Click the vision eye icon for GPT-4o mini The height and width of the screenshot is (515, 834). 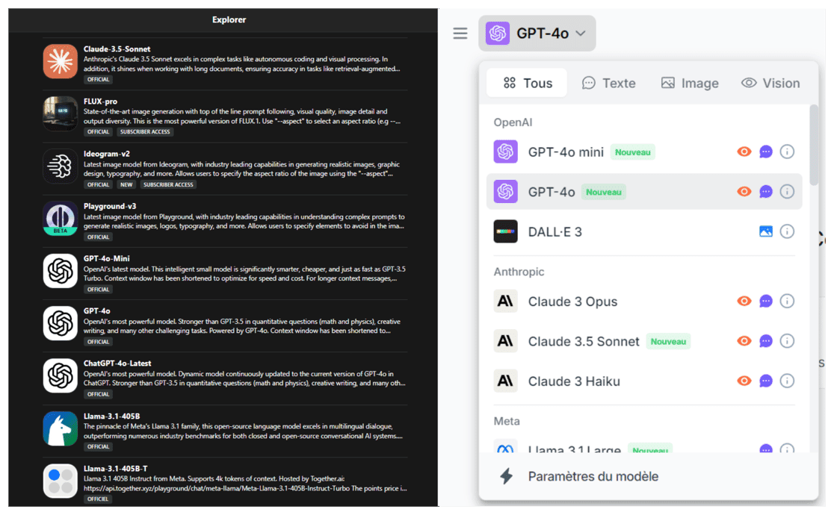point(744,152)
